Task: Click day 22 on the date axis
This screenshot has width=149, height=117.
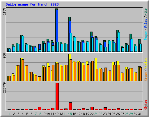Action: [x=100, y=114]
